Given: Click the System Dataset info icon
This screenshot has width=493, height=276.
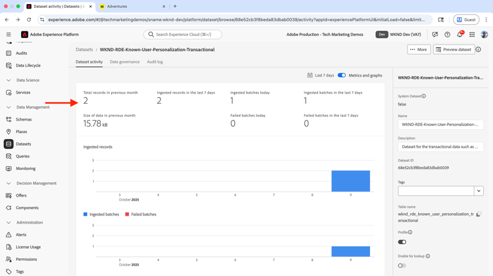Looking at the screenshot, I should (x=424, y=96).
